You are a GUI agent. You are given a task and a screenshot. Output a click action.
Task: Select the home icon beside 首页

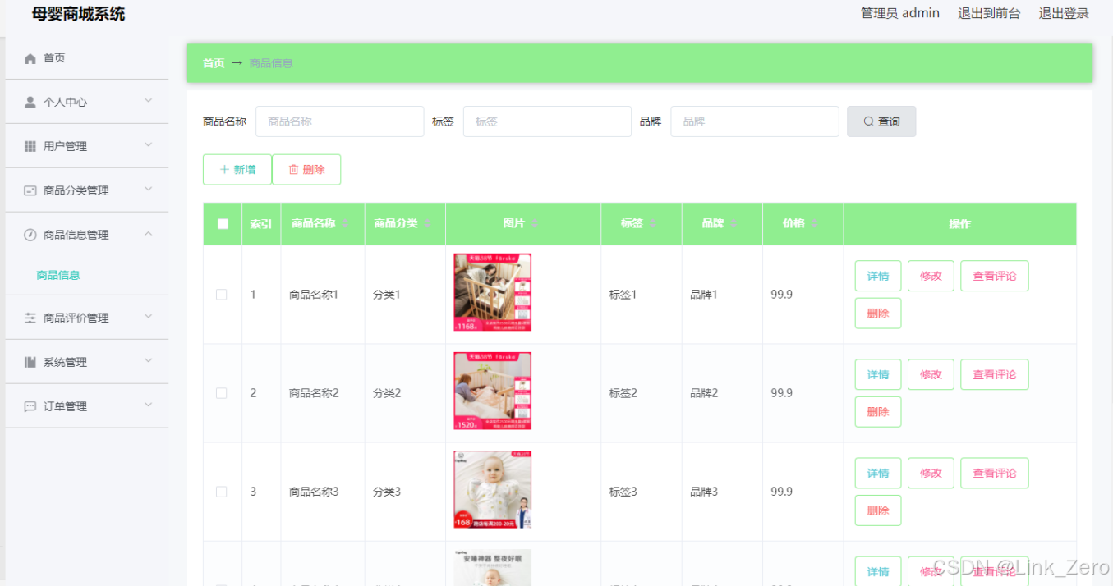click(29, 57)
